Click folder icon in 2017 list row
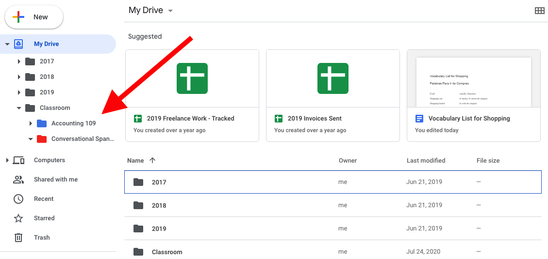 pyautogui.click(x=138, y=182)
